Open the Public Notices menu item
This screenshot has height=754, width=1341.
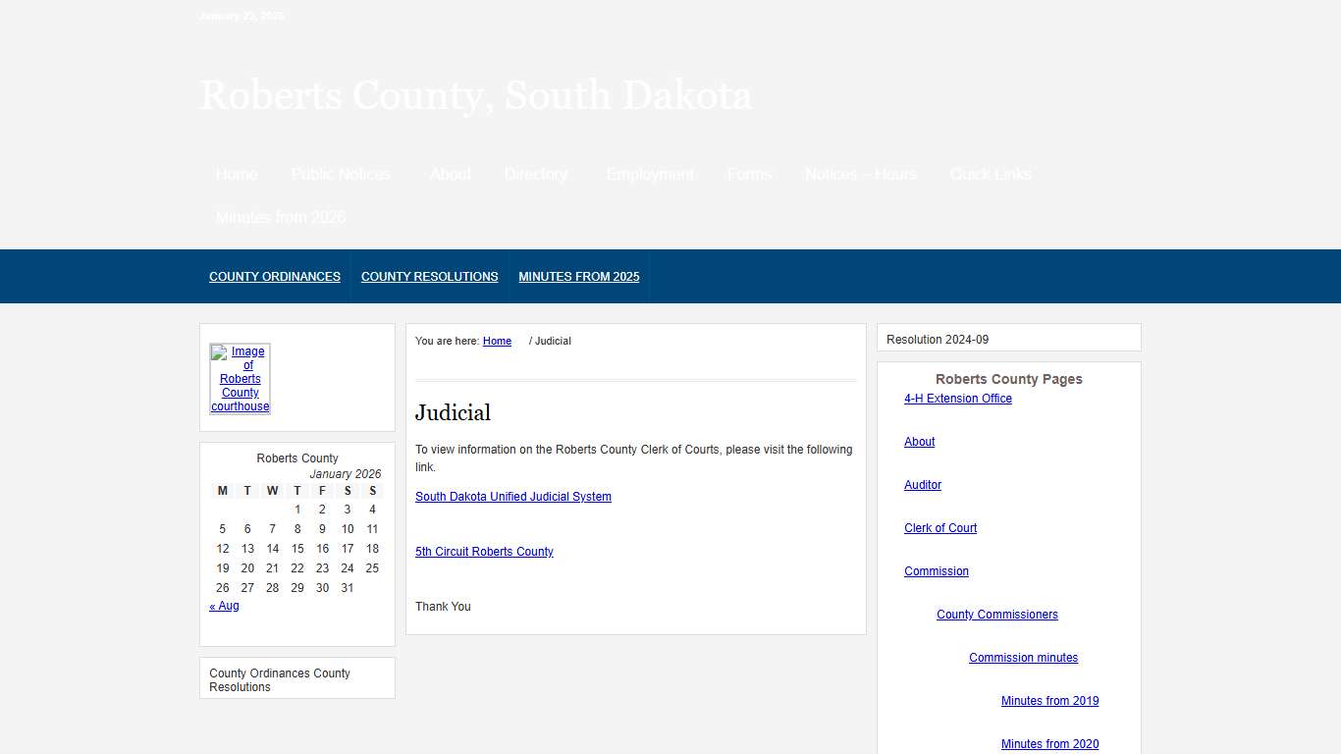[x=340, y=174]
